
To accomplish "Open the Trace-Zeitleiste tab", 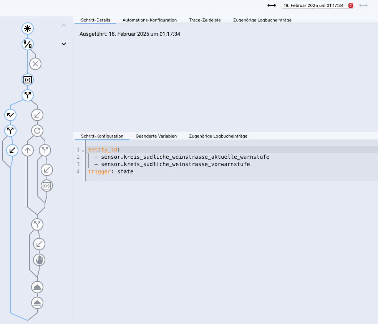I will (x=205, y=20).
